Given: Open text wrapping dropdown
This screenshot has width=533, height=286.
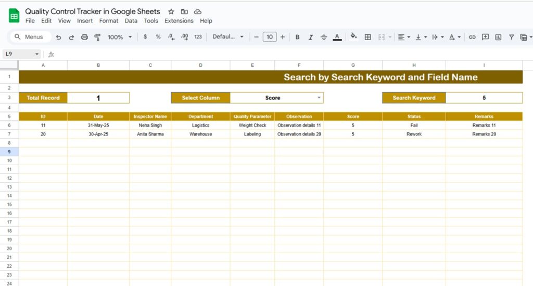Looking at the screenshot, I should tap(438, 37).
